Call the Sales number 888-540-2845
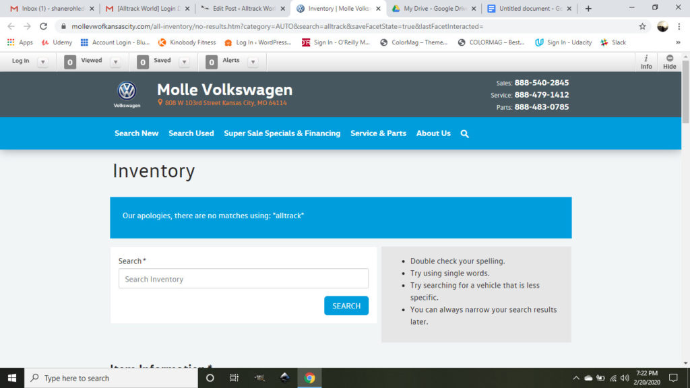 coord(541,83)
